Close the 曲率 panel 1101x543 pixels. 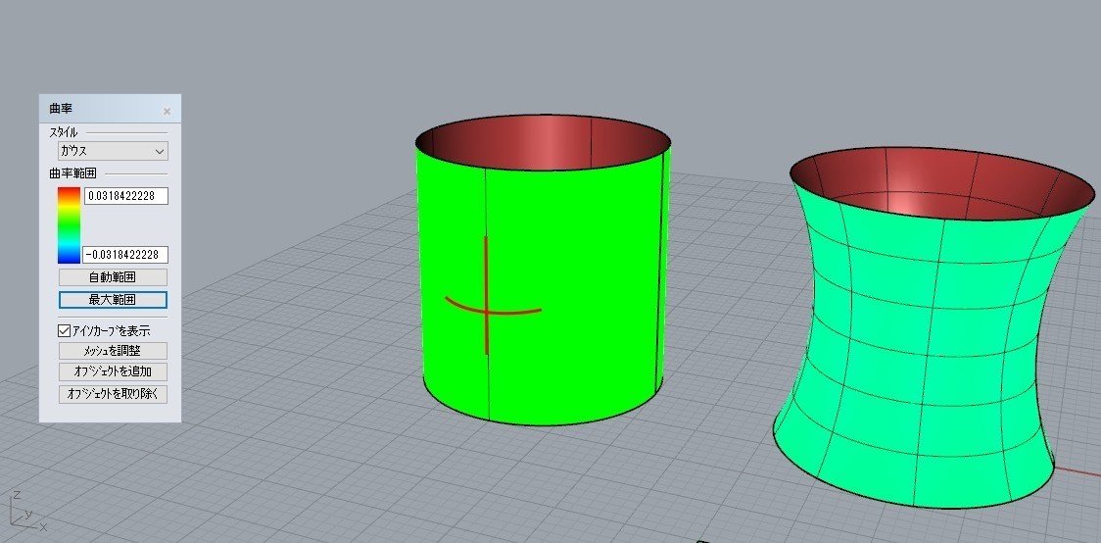coord(168,111)
